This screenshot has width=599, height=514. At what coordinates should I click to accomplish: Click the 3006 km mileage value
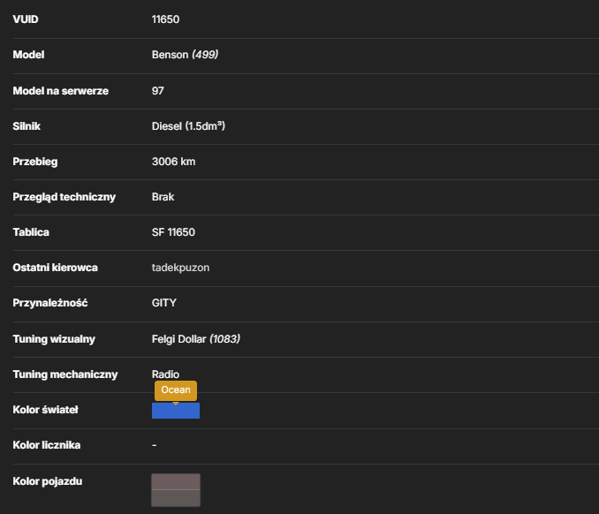pos(173,162)
